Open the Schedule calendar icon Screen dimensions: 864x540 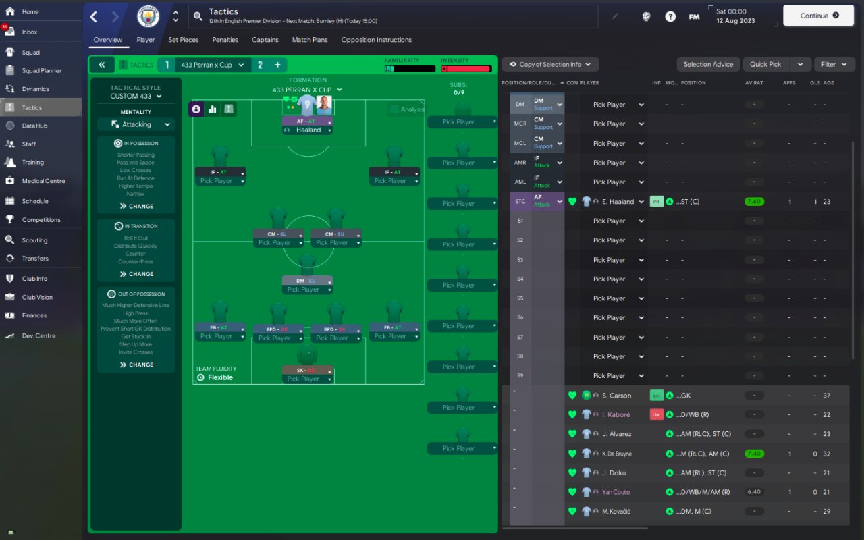click(10, 200)
